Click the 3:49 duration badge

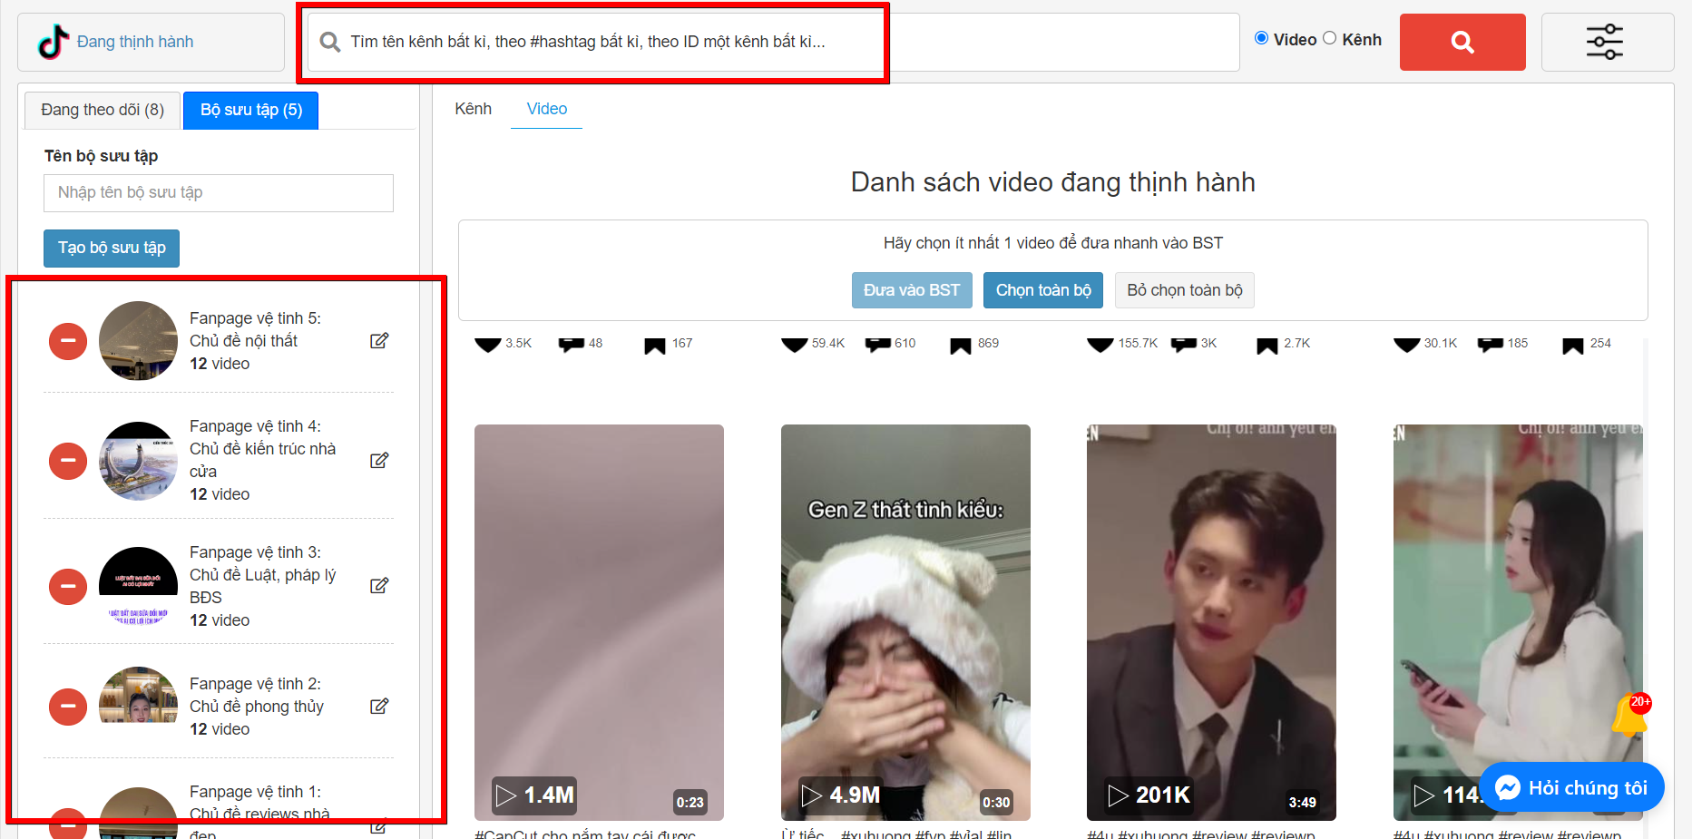point(1302,802)
